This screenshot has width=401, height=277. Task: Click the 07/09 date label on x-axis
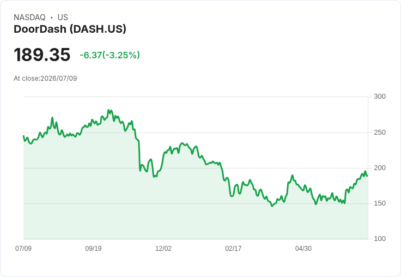click(x=23, y=248)
